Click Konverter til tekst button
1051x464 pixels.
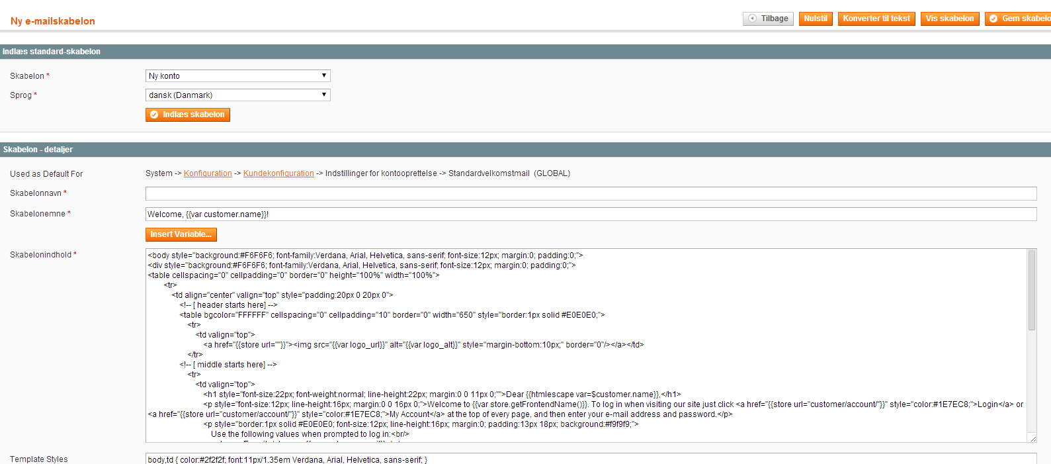coord(876,19)
